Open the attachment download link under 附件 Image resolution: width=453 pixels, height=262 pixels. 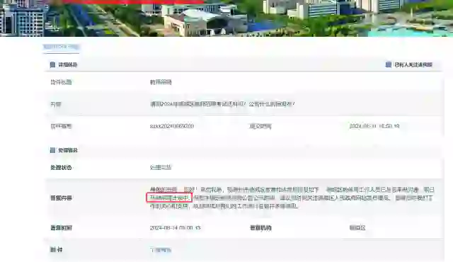(161, 250)
